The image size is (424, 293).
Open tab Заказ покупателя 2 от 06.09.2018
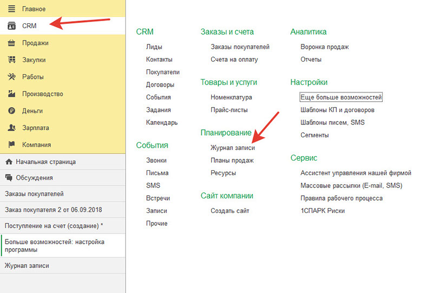point(63,210)
